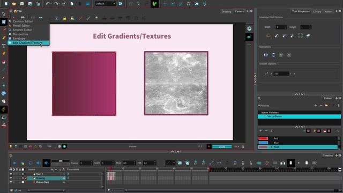The height and width of the screenshot is (193, 343).
Task: Open the Colour panel tab
Action: (327, 98)
